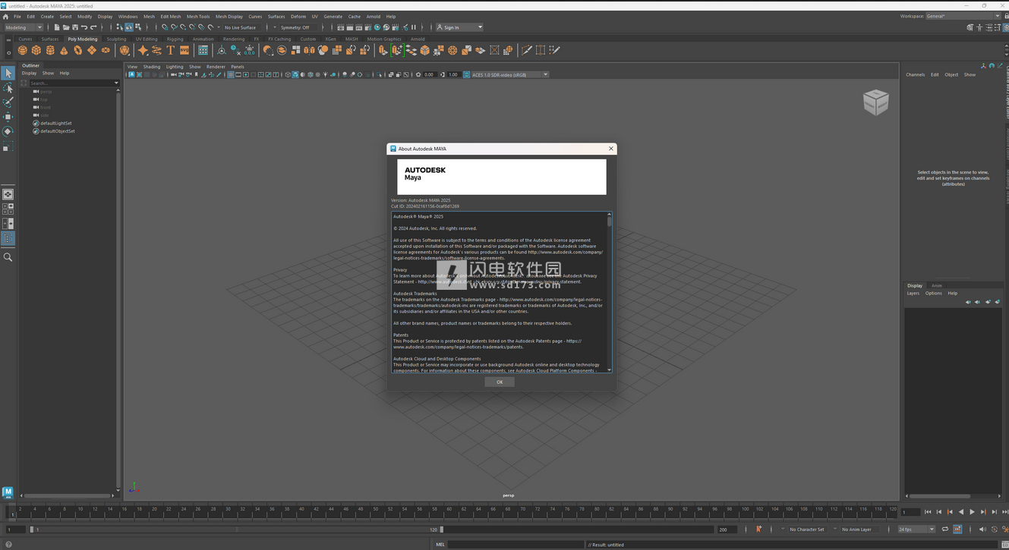Open new scene icon in status line
1009x550 pixels.
[x=57, y=27]
